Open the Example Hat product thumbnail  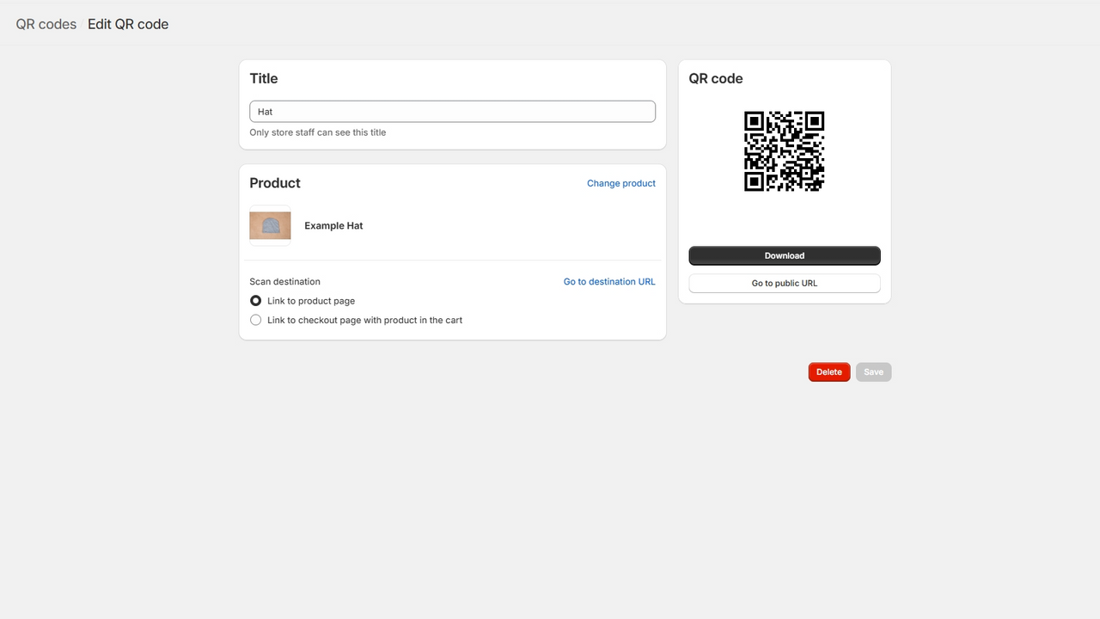click(270, 225)
